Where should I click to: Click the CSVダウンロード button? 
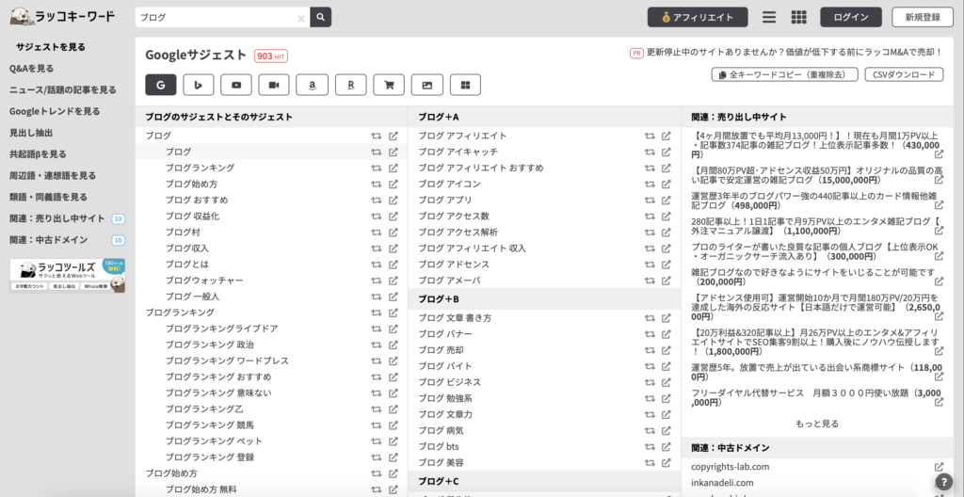904,74
